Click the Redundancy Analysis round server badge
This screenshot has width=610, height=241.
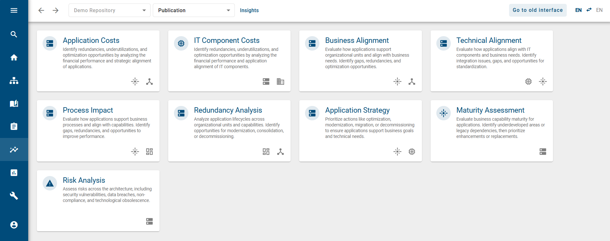(x=181, y=113)
